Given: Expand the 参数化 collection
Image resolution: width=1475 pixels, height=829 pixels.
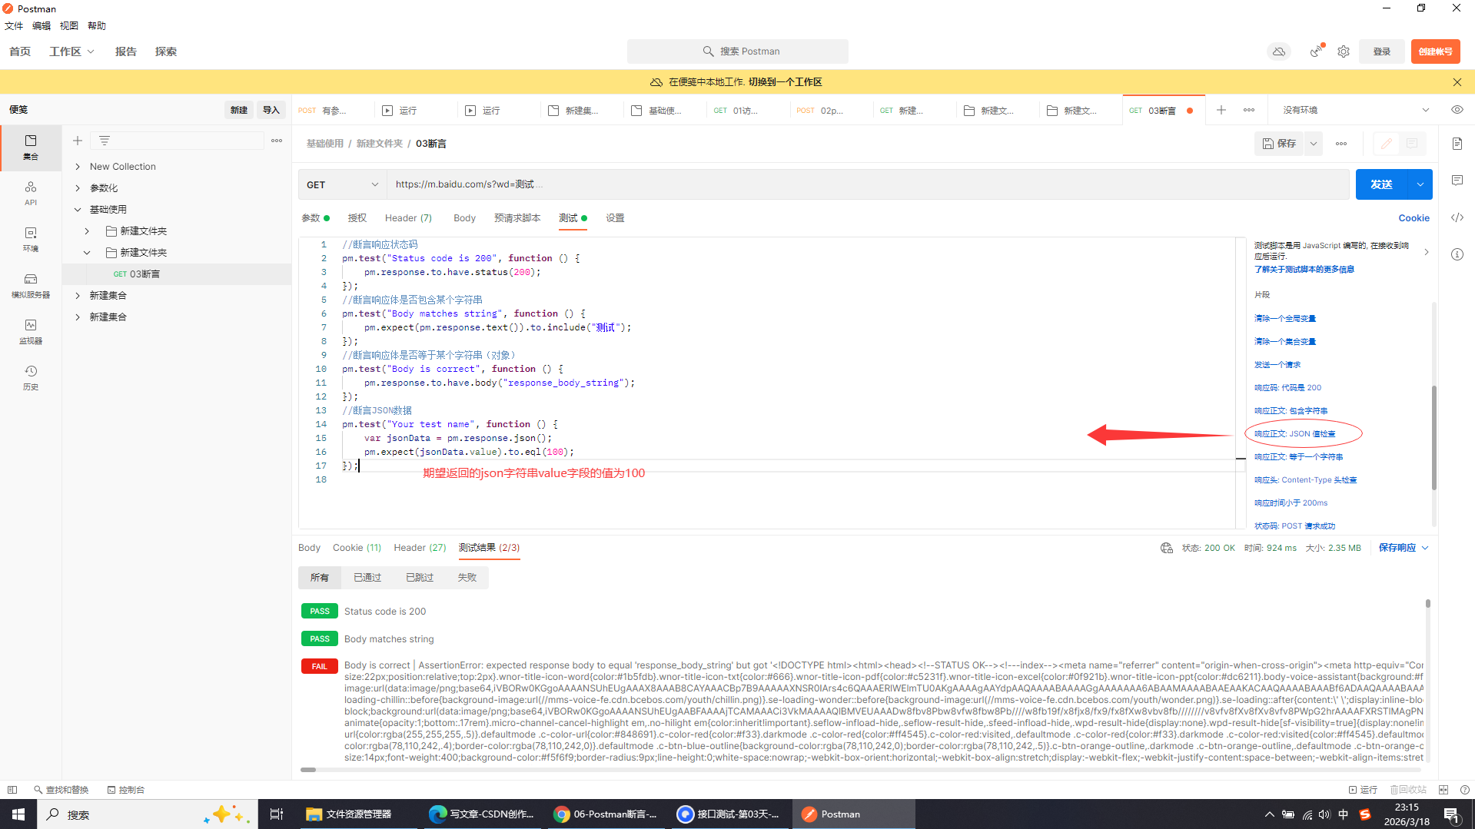Looking at the screenshot, I should click(78, 188).
